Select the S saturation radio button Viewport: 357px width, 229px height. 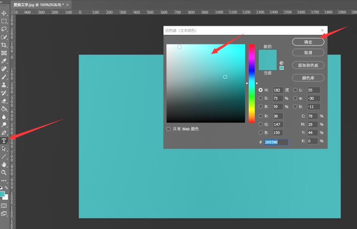click(261, 98)
